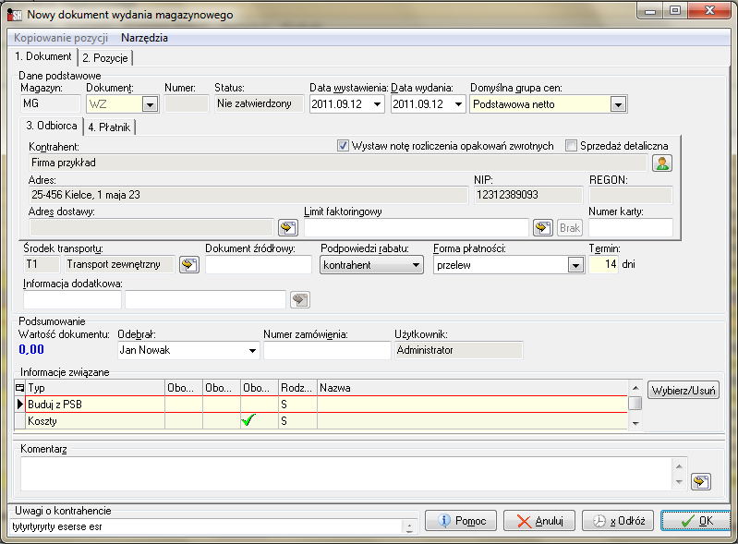
Task: Click the Informacja dodatkowa picker icon
Action: click(300, 300)
